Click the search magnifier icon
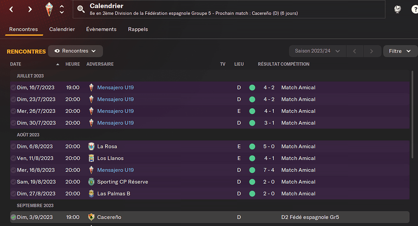Screen dimensions: 418x226 [x=81, y=9]
